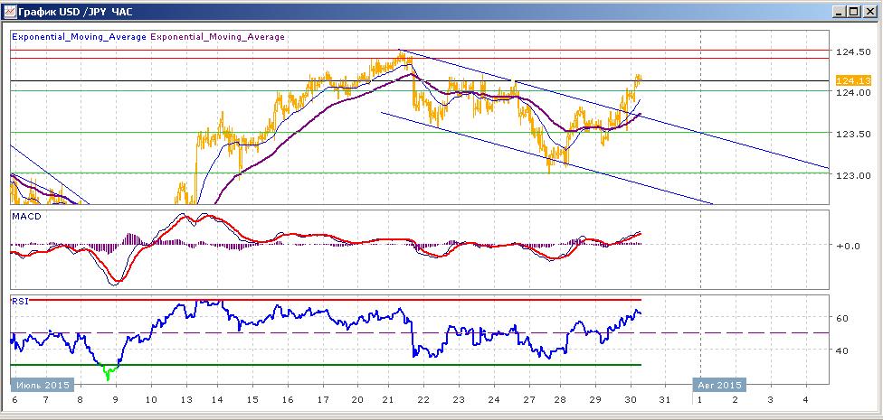Select the Авг 2015 month marker
This screenshot has width=883, height=420.
tap(719, 385)
